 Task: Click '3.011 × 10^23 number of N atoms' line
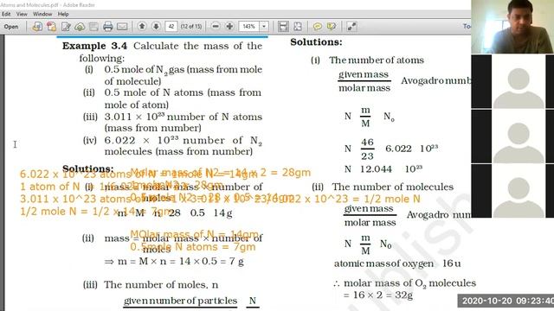pos(183,117)
